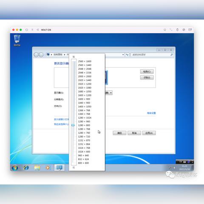Image resolution: width=204 pixels, height=204 pixels.
Task: Choose the 1280 × 960 resolution entry
Action: point(84,122)
